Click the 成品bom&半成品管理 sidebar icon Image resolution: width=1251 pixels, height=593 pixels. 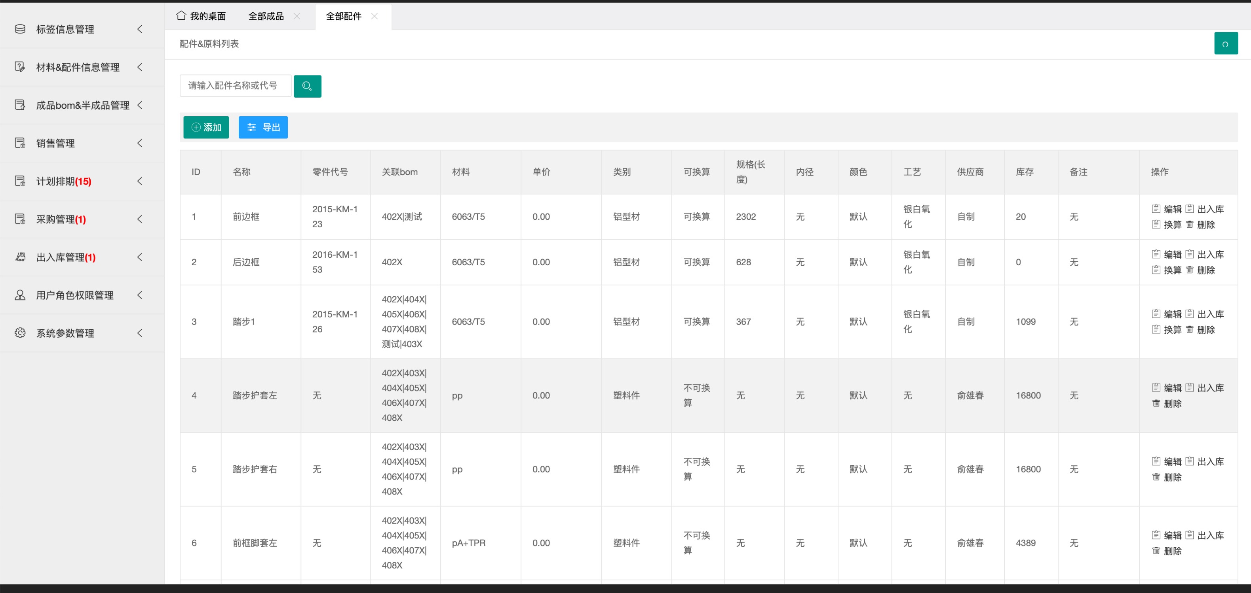(x=20, y=105)
